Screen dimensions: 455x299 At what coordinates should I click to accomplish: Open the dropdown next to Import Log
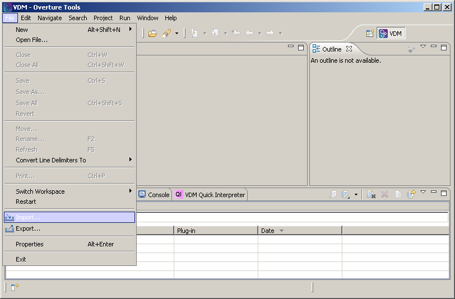[x=356, y=195]
